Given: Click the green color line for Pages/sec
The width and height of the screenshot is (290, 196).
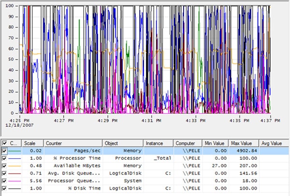Looking at the screenshot, I should pos(14,151).
